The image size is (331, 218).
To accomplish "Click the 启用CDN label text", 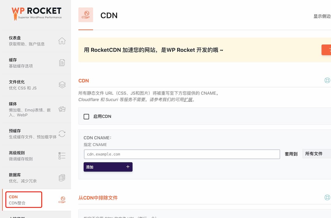I will point(102,116).
